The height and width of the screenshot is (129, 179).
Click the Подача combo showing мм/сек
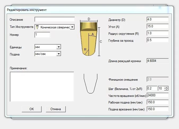pos(48,54)
